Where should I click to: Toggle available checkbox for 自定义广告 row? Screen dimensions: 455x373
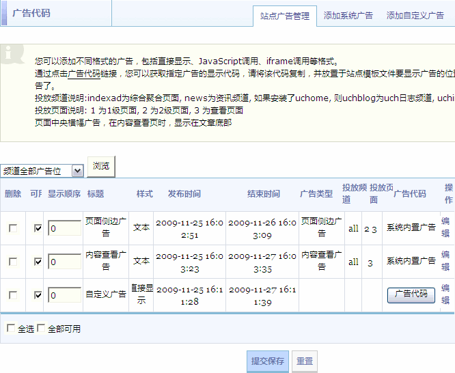(38, 295)
